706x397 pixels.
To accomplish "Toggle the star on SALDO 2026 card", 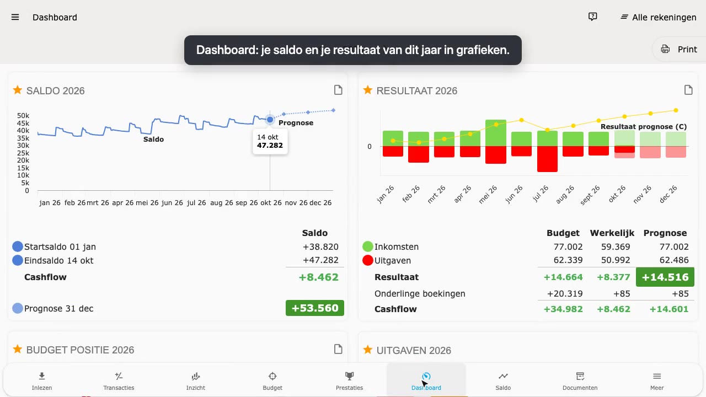I will (17, 90).
